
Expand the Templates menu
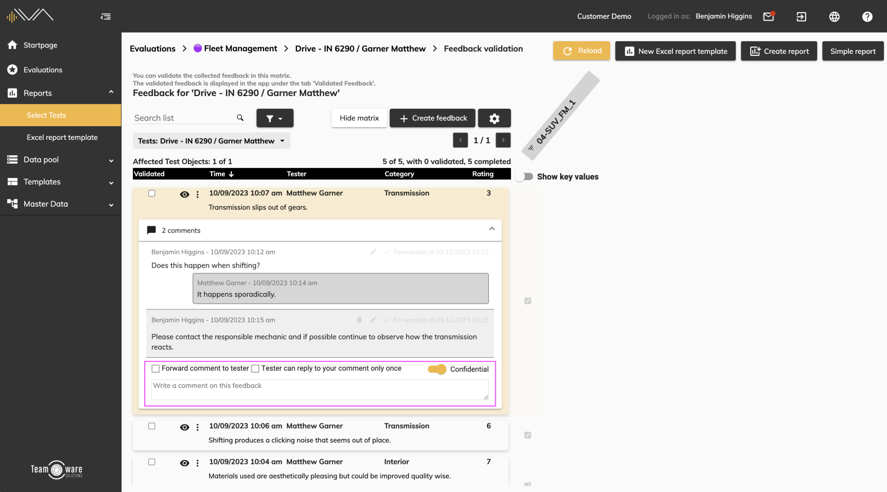[x=111, y=183]
